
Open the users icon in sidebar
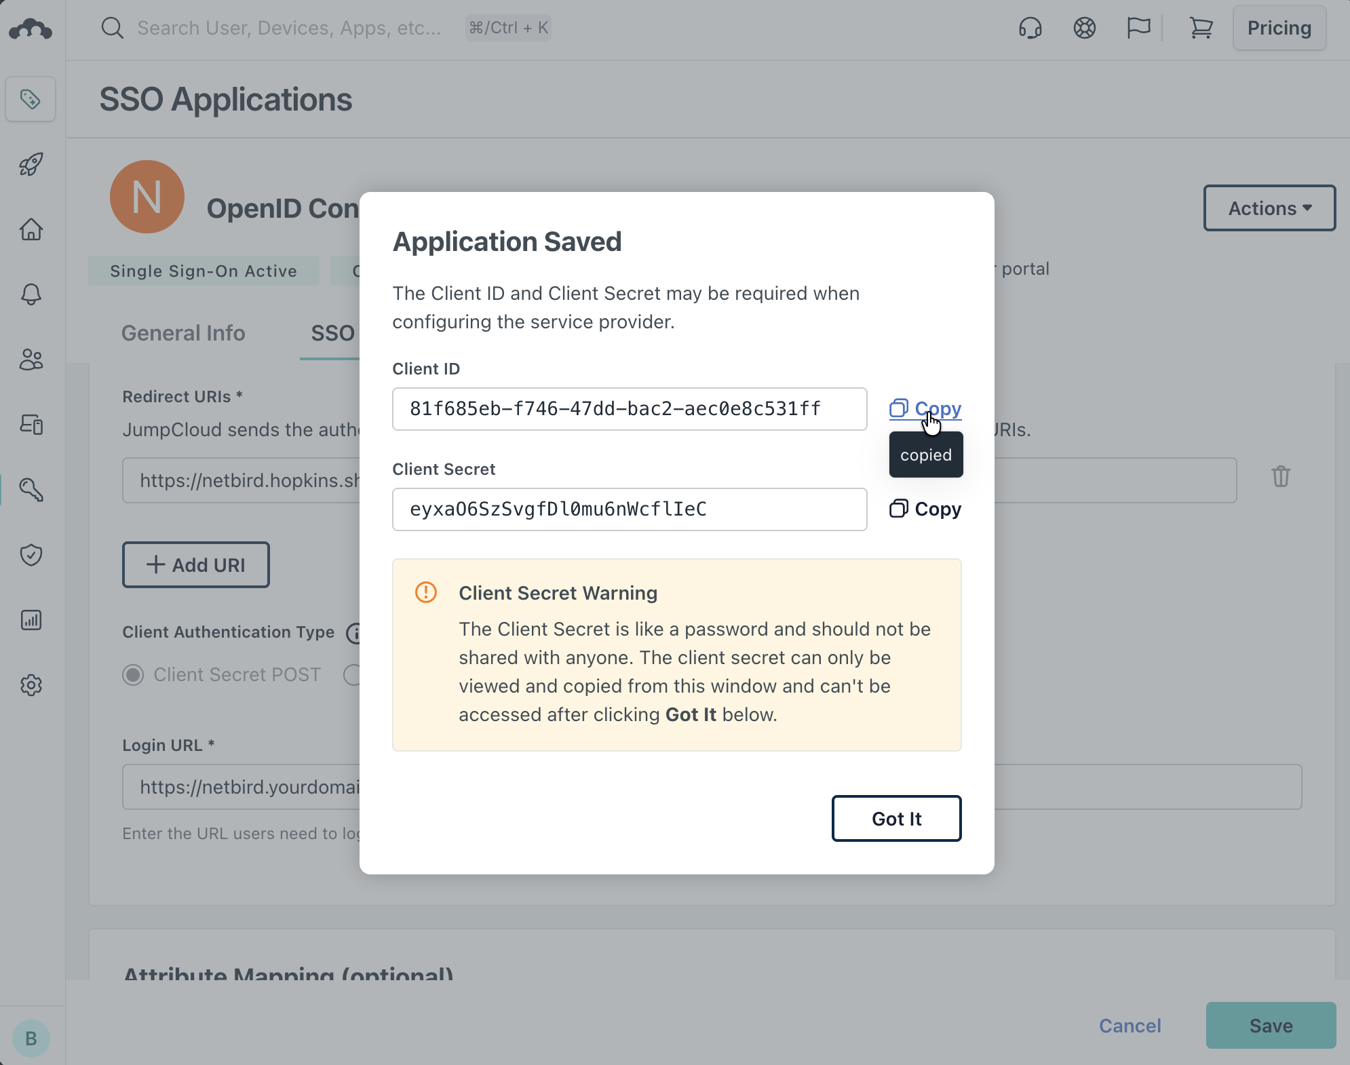[x=31, y=360]
